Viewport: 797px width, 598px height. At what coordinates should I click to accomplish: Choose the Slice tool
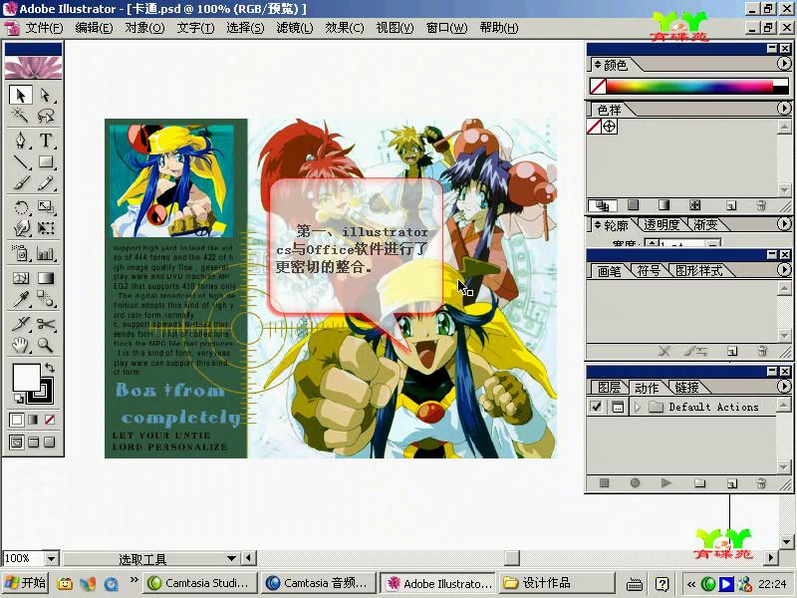[20, 324]
